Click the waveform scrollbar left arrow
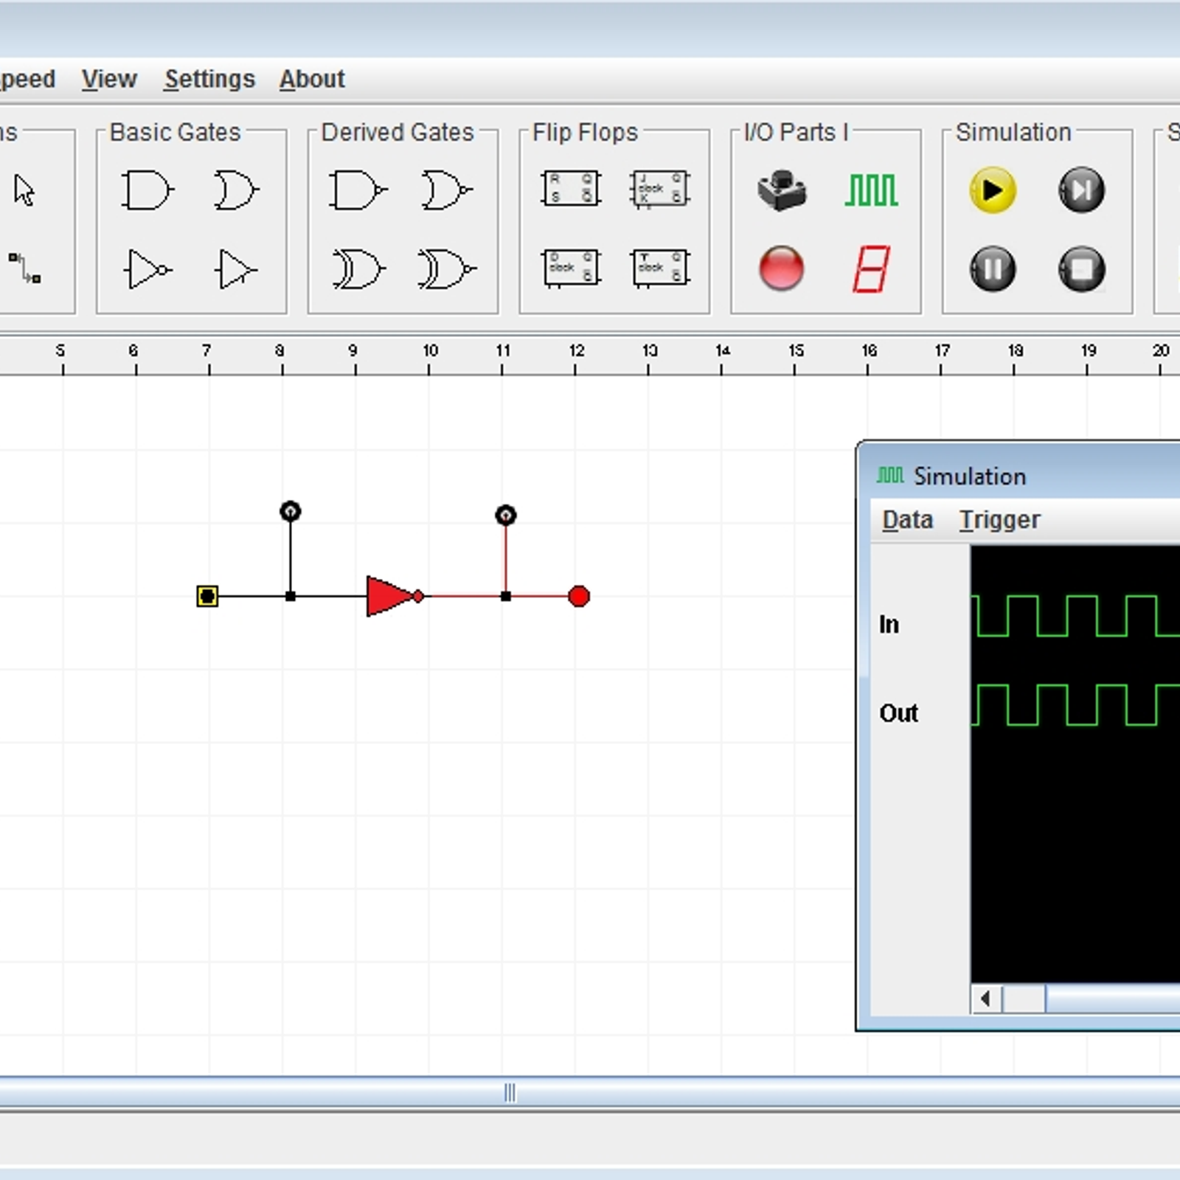This screenshot has height=1180, width=1180. (986, 999)
